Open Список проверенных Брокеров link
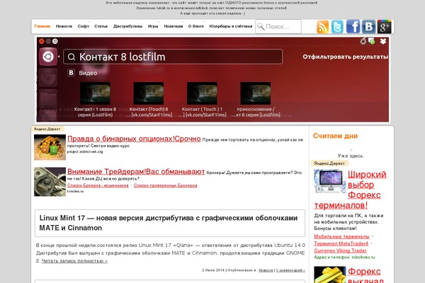Viewport: 425px width, 283px height. click(x=166, y=185)
